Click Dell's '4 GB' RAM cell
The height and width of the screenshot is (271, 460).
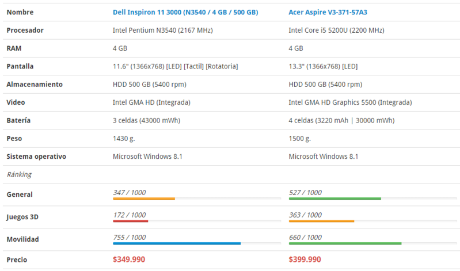coord(120,48)
